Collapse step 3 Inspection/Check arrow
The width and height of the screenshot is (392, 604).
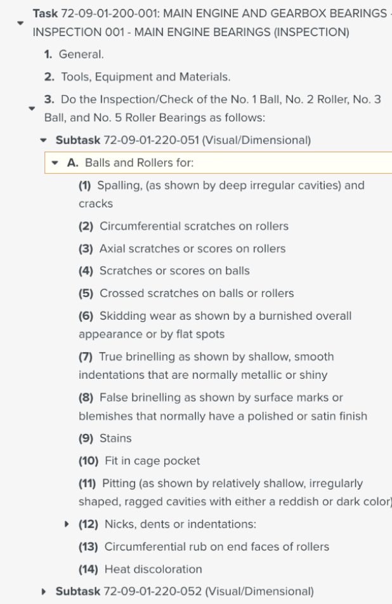click(x=30, y=108)
